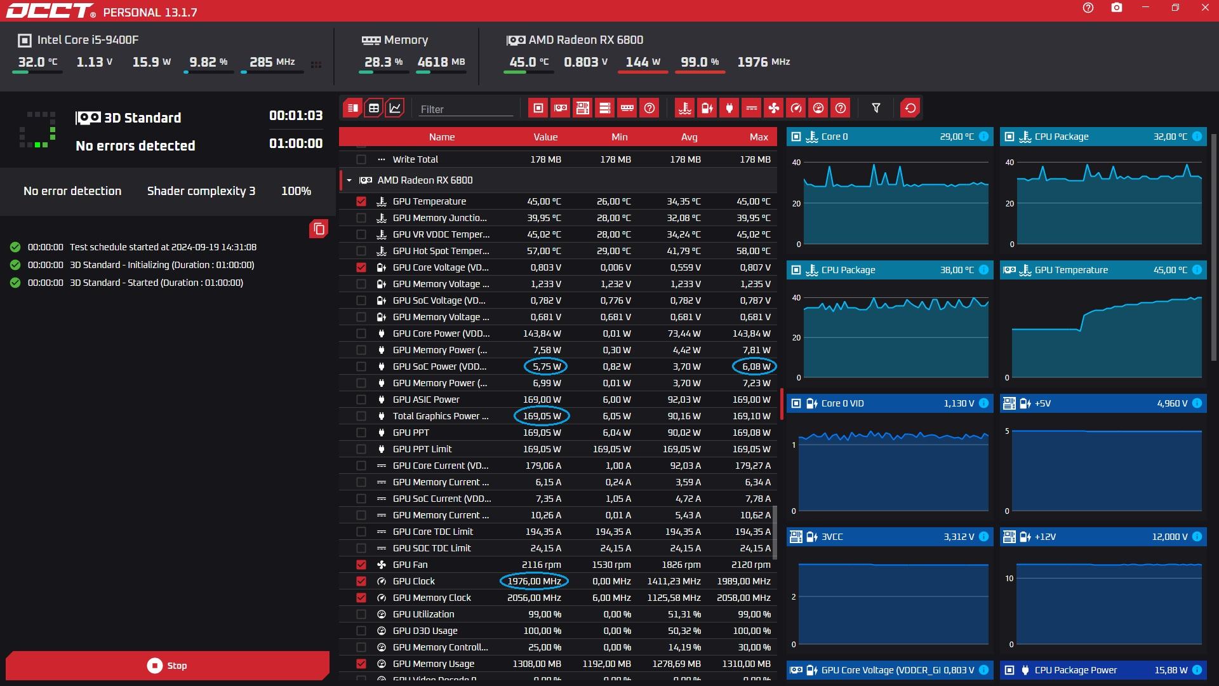Image resolution: width=1219 pixels, height=686 pixels.
Task: Sort table by the Name column header
Action: pos(441,137)
